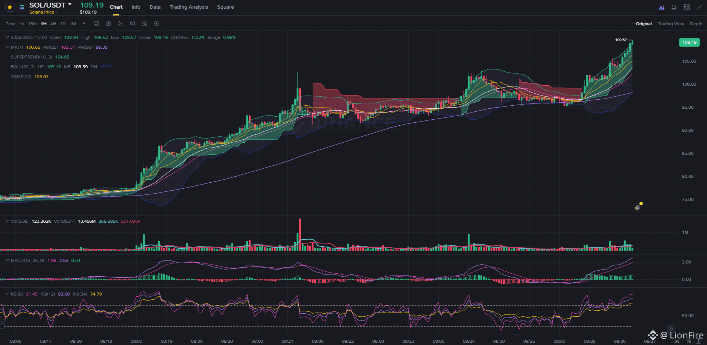Screen dimensions: 707x345
Task: Switch to the Trading View chart
Action: coord(671,24)
